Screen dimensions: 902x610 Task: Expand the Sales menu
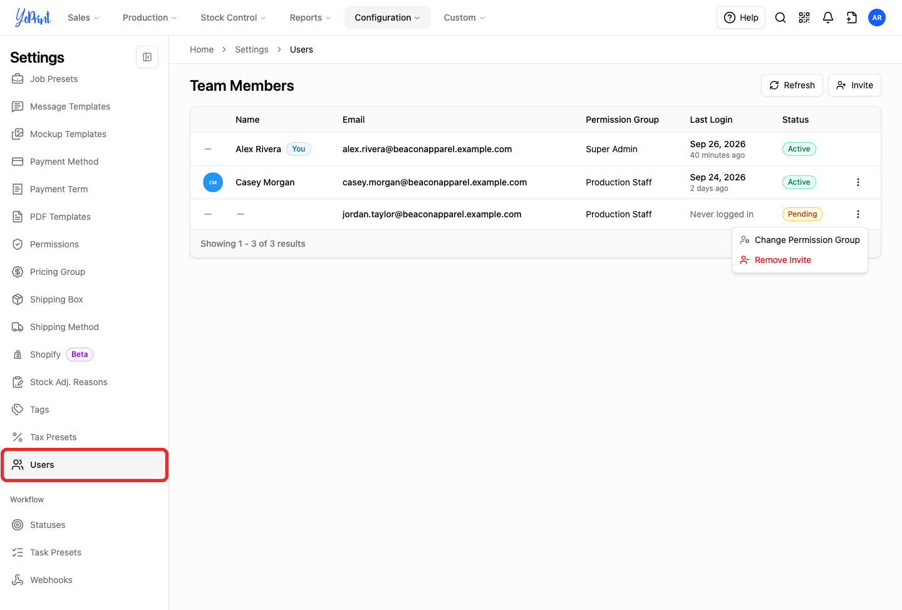pos(83,18)
